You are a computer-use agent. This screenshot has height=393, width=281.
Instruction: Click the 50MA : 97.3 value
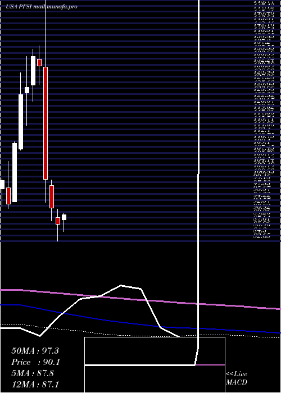[35, 351]
